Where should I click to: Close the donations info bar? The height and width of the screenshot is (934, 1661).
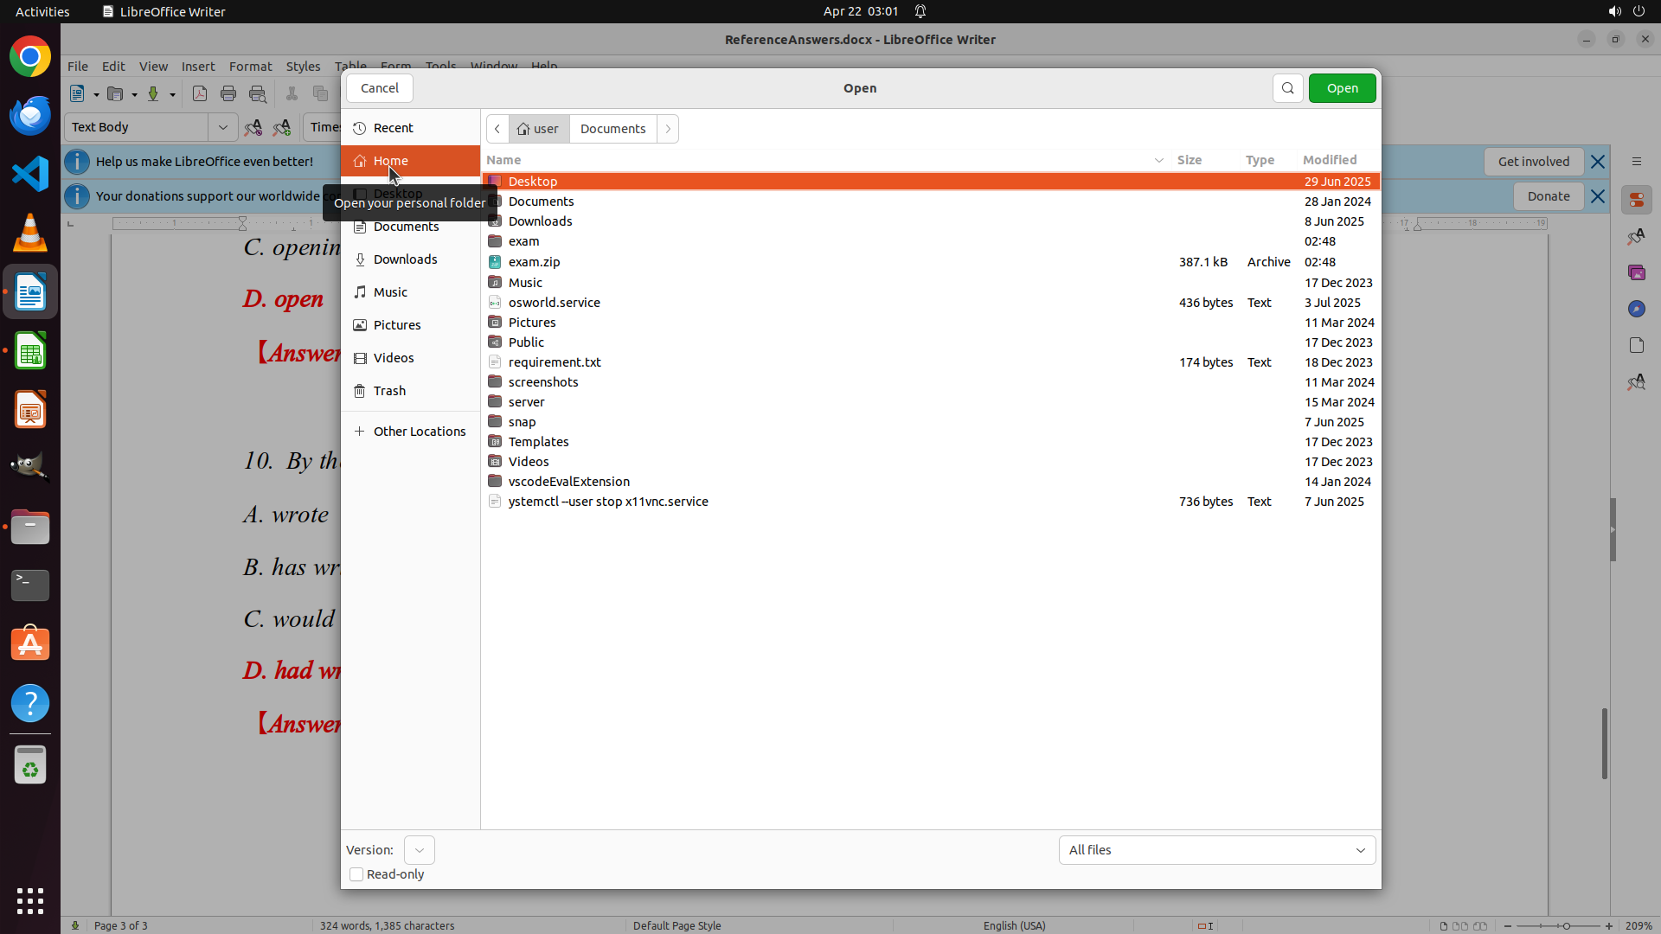click(1598, 196)
